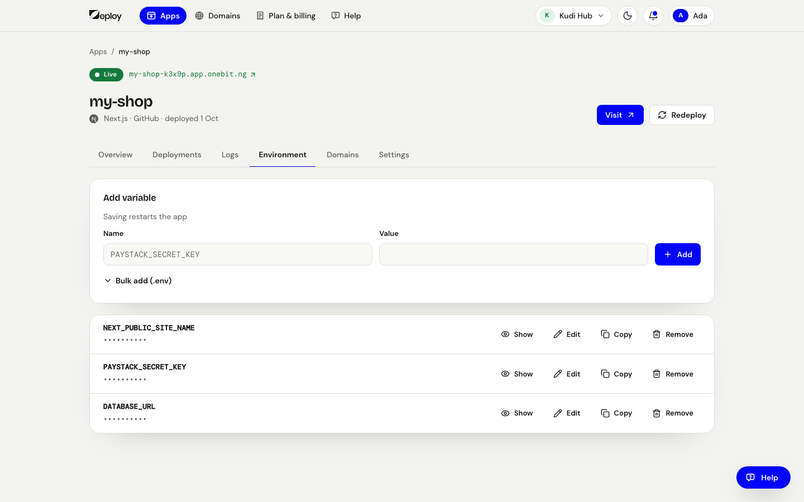Click the Apps breadcrumb link
Viewport: 804px width, 502px height.
[x=98, y=52]
